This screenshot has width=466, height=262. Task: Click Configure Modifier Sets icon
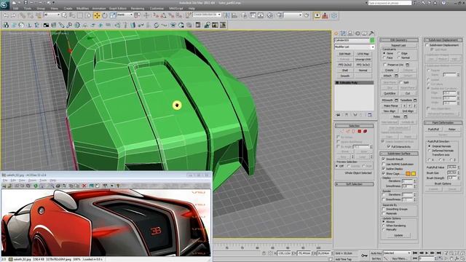pos(370,115)
